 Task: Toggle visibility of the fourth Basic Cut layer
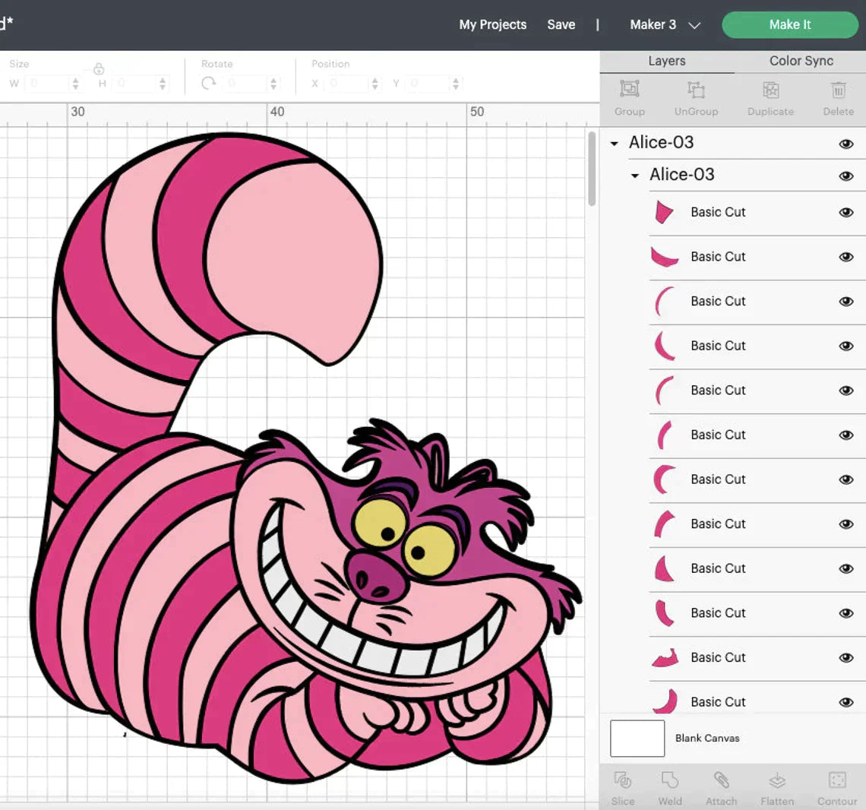pyautogui.click(x=845, y=346)
